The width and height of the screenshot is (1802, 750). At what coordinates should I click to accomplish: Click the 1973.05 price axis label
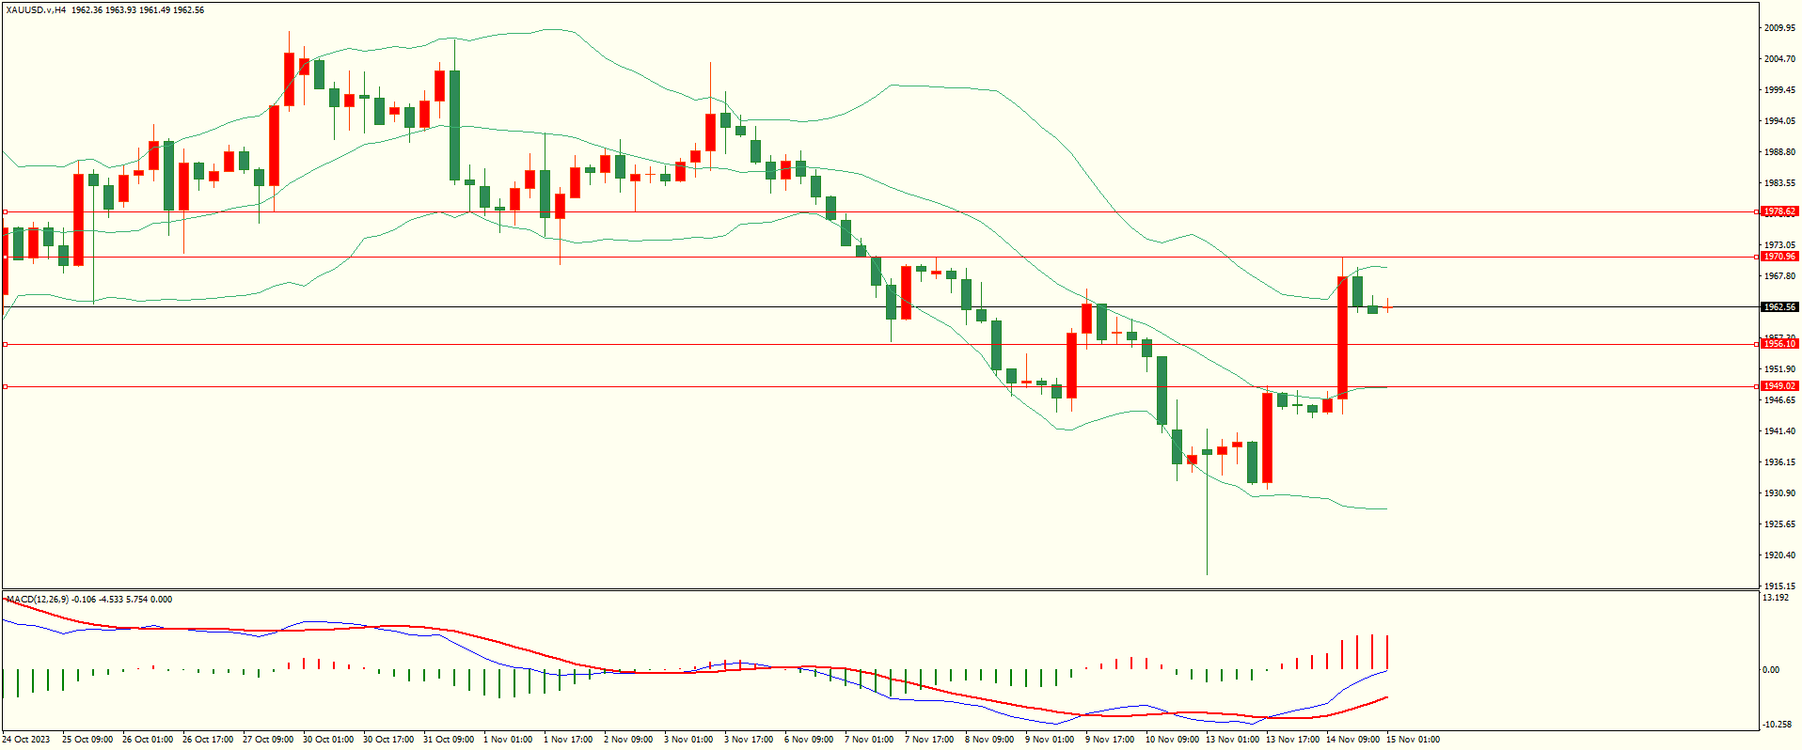(x=1779, y=245)
